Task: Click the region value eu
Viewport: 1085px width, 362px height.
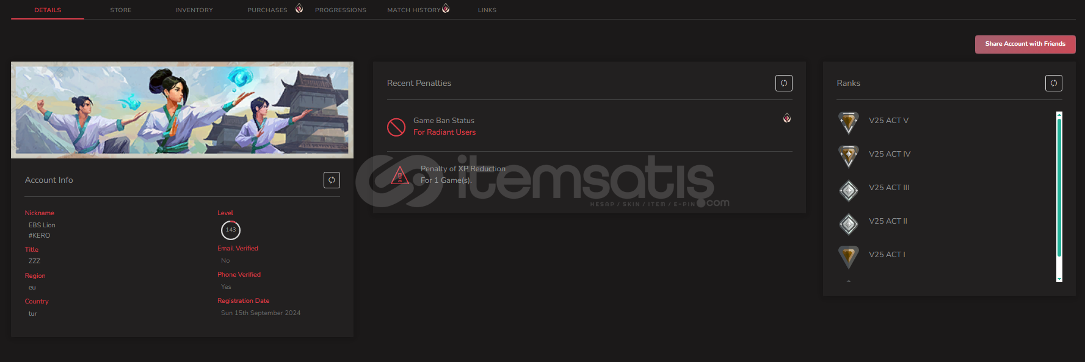Action: click(32, 287)
